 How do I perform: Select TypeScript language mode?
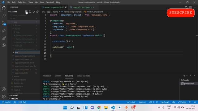click(x=165, y=102)
